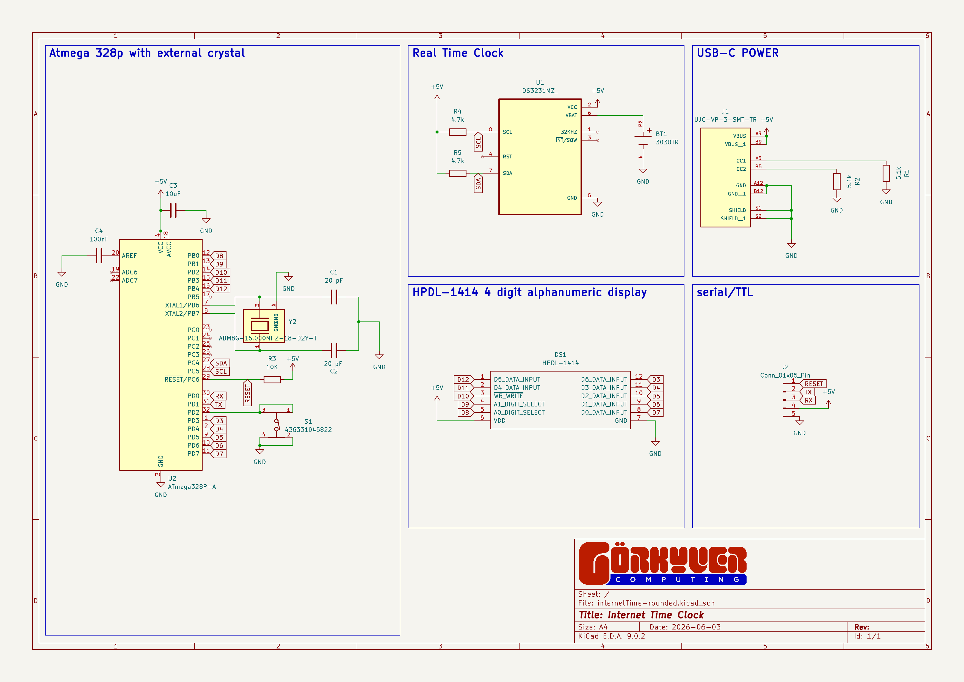Click the GND symbol under battery BT1
964x682 pixels.
pyautogui.click(x=643, y=171)
